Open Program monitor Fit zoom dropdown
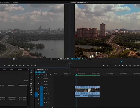This screenshot has width=140, height=108. pos(88,59)
